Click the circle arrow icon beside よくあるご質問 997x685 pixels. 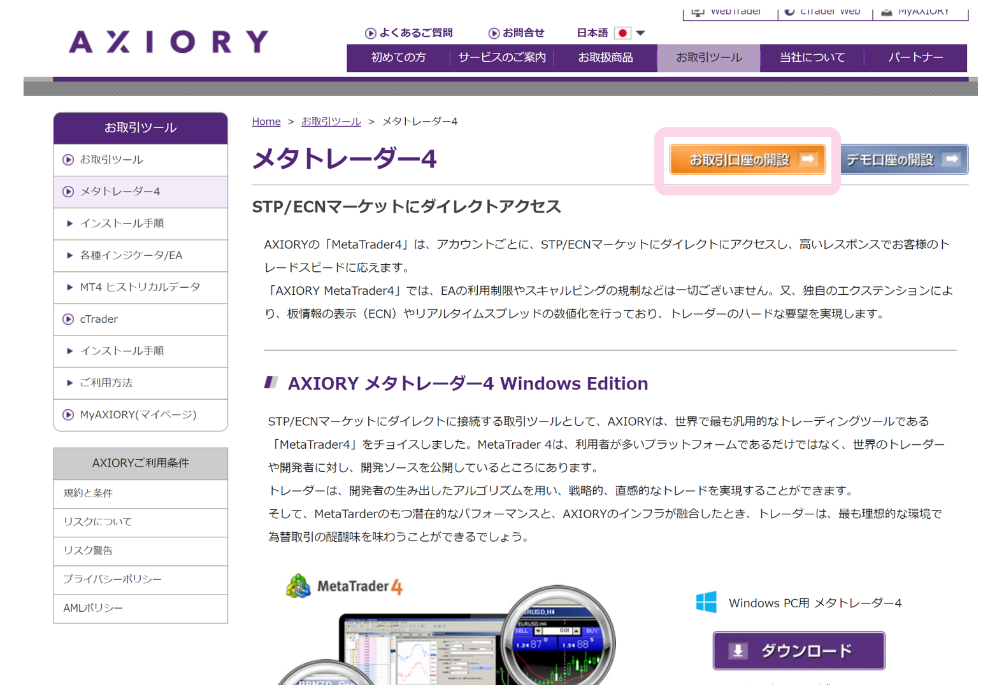pos(370,33)
